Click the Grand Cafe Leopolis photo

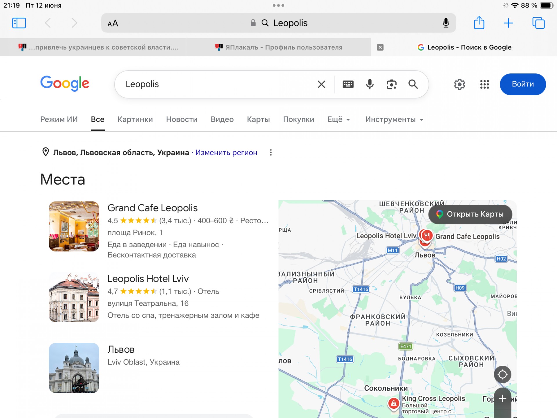[x=74, y=226]
